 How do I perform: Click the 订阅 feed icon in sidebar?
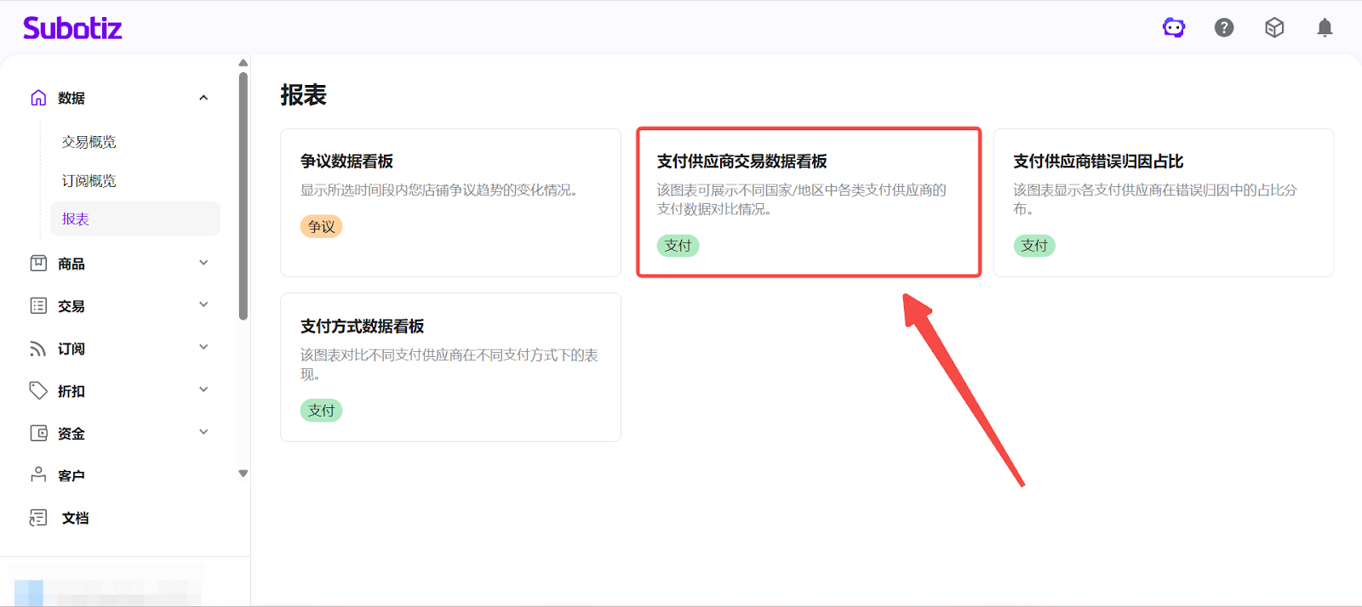[x=38, y=349]
